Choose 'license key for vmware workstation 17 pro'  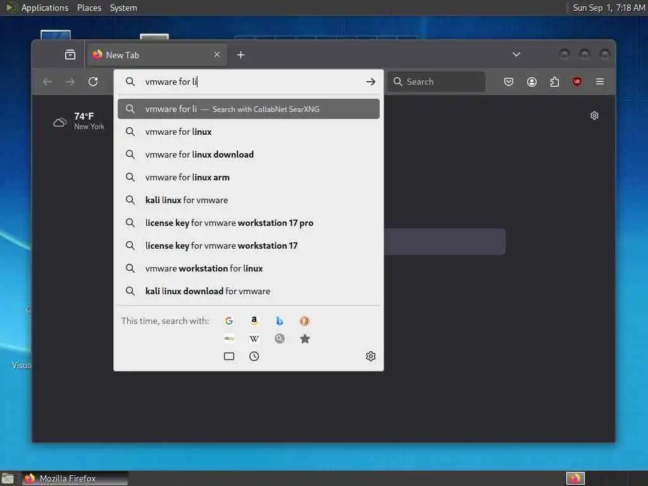click(x=248, y=223)
